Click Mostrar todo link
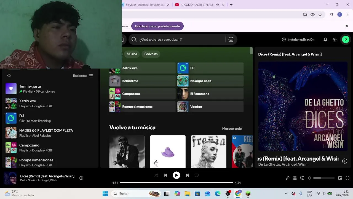353x199 pixels. (232, 129)
